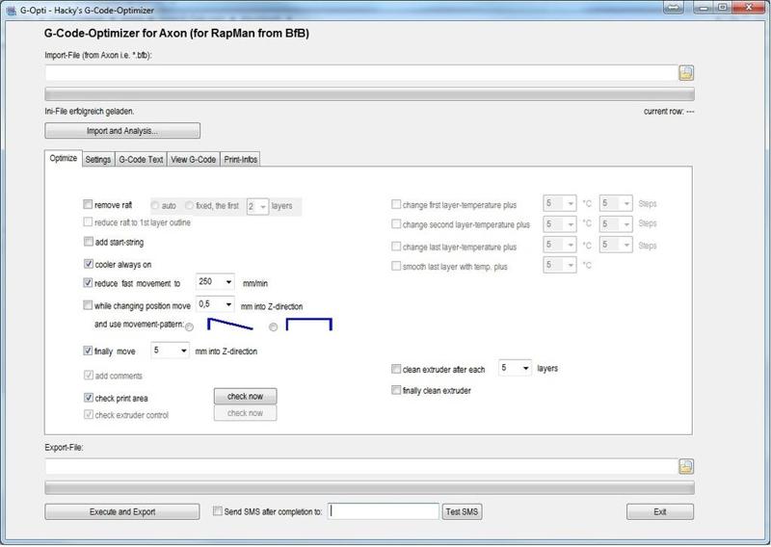The image size is (771, 547).
Task: Switch to the Optimize tab
Action: click(64, 158)
